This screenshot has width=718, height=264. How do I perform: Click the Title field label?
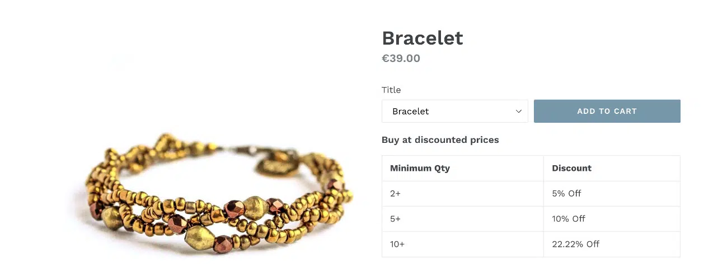pos(391,90)
